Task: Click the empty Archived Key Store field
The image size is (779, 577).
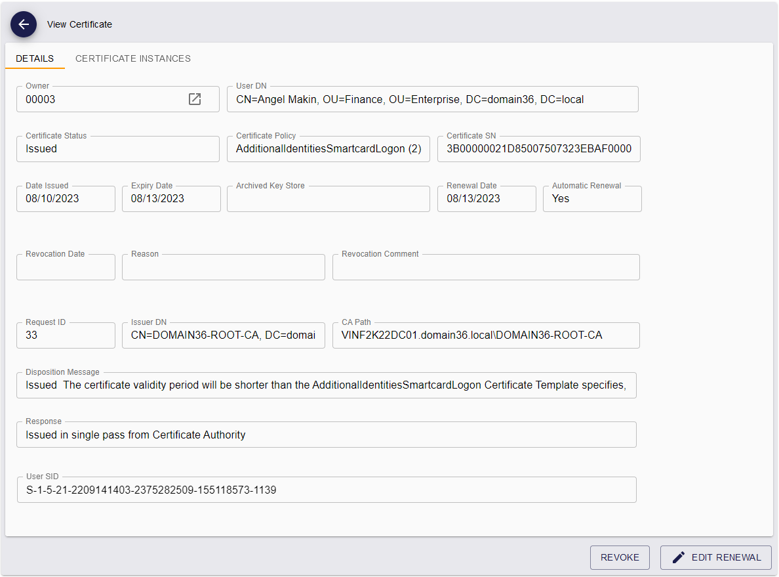Action: pos(328,198)
